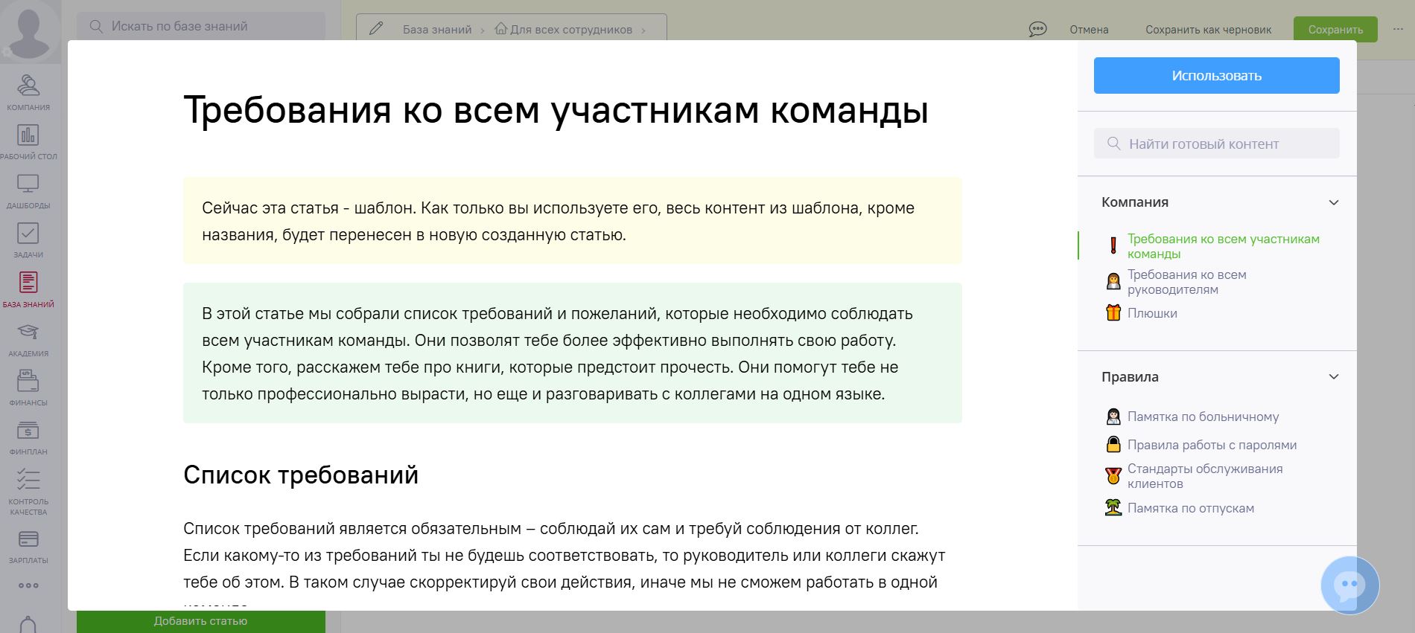Click the medal icon beside Стандарты обслуживания клиентов
This screenshot has width=1415, height=633.
(x=1113, y=475)
